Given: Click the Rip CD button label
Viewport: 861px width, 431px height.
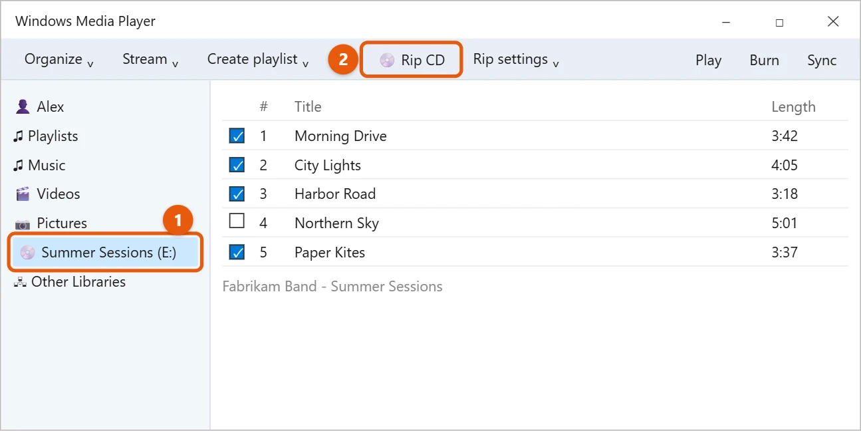Looking at the screenshot, I should click(423, 60).
